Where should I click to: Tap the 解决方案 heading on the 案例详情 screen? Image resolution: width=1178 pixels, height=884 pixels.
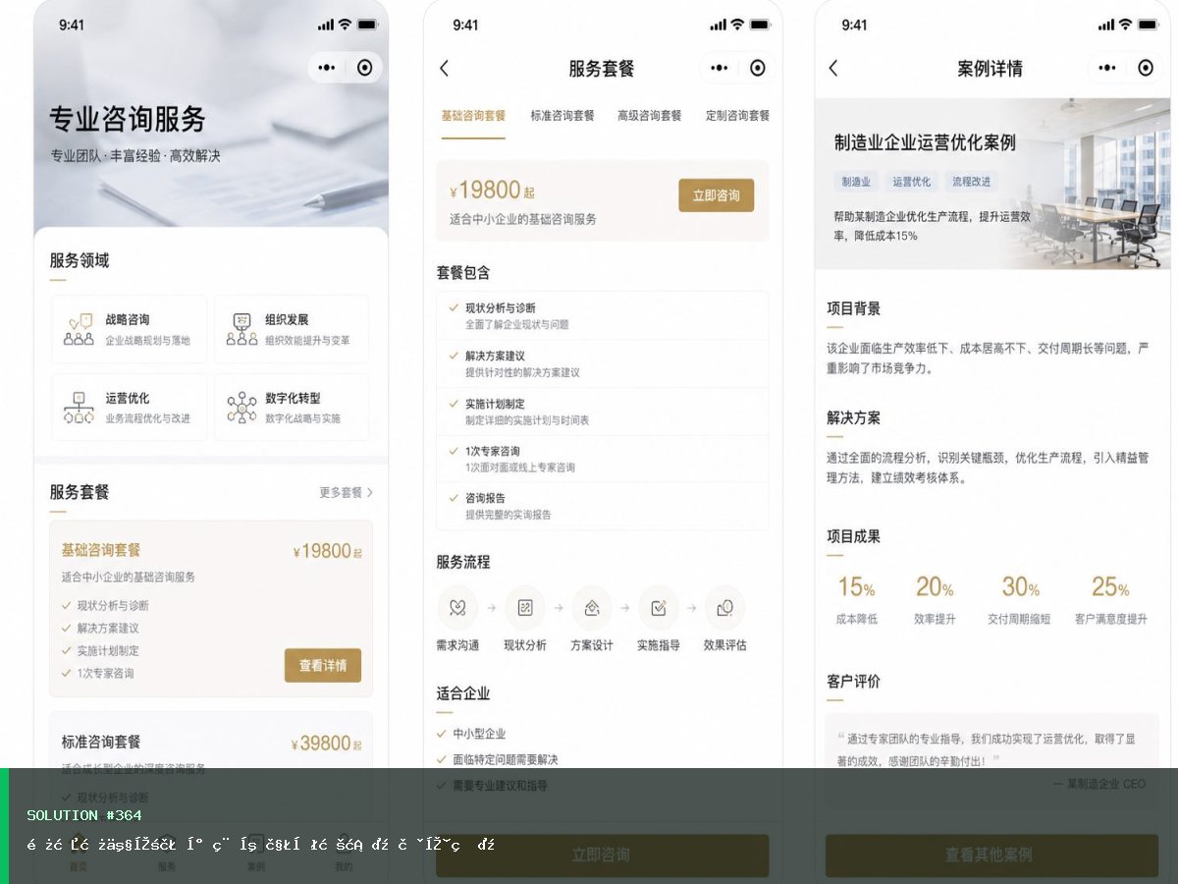(854, 417)
